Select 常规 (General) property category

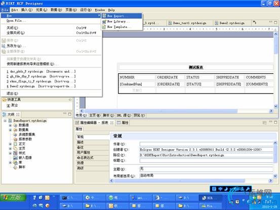click(92, 137)
